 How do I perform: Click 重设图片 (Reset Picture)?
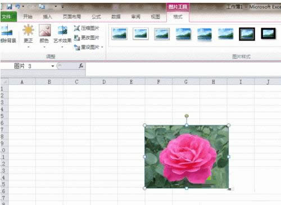pos(87,47)
